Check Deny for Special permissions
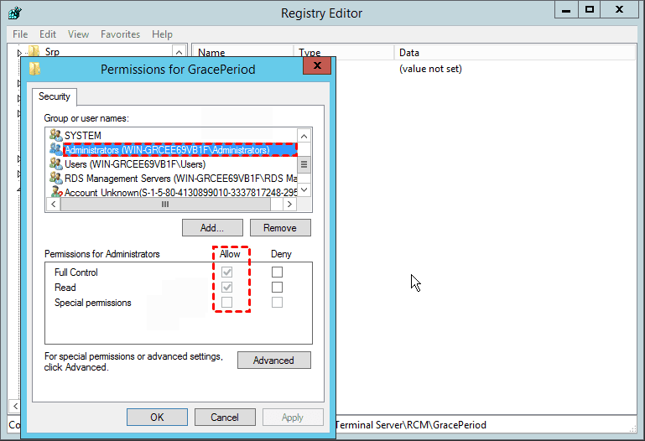The width and height of the screenshot is (645, 441). coord(278,302)
